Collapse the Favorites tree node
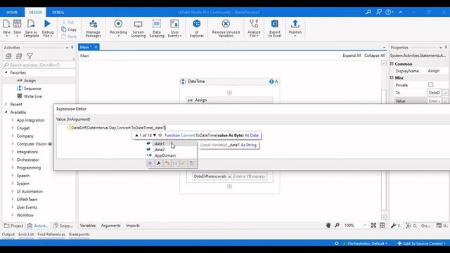The image size is (450, 253). 6,72
